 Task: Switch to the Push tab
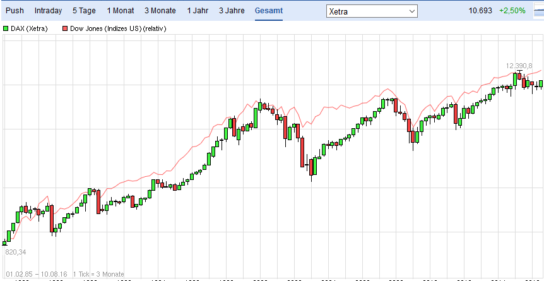click(x=15, y=11)
